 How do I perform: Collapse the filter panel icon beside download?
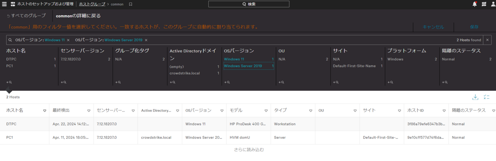pyautogui.click(x=486, y=97)
